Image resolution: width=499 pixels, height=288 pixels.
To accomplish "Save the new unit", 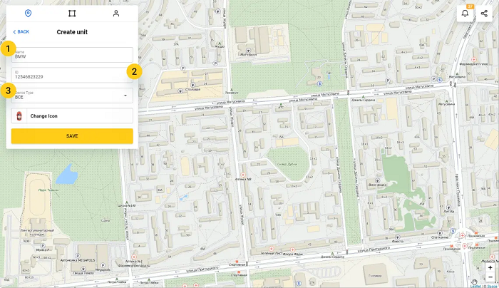I will pyautogui.click(x=72, y=136).
